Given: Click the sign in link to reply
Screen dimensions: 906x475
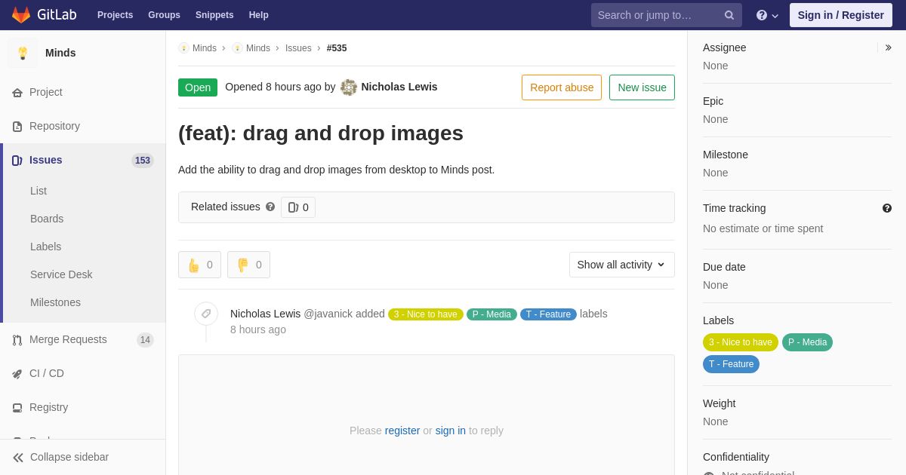Looking at the screenshot, I should coord(451,431).
